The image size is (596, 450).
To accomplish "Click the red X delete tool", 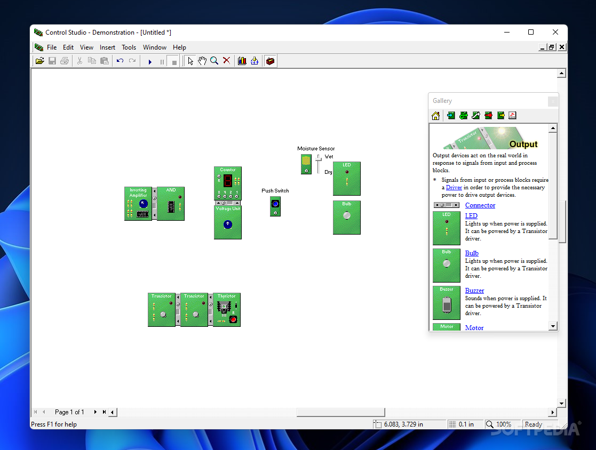I will pos(227,60).
